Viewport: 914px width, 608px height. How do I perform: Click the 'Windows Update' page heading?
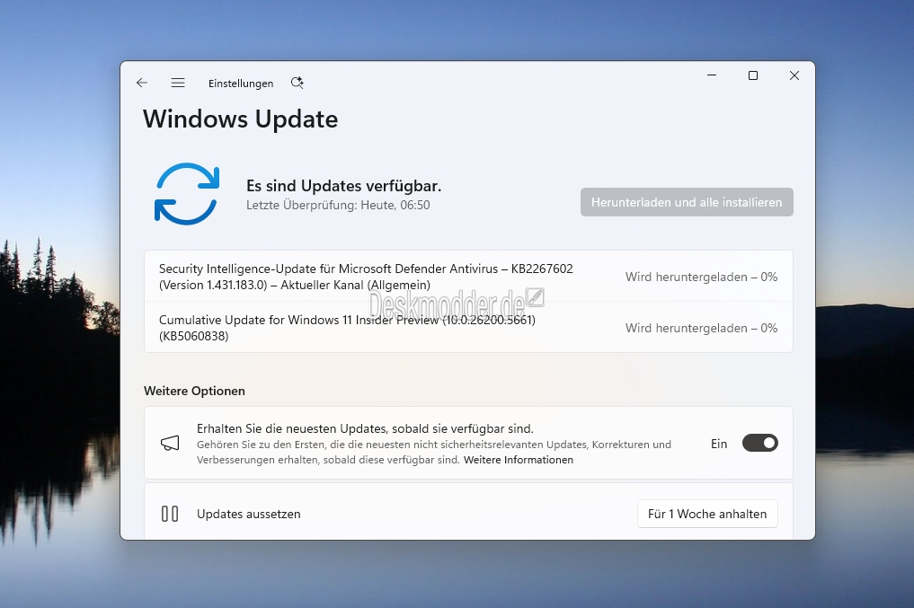click(240, 119)
